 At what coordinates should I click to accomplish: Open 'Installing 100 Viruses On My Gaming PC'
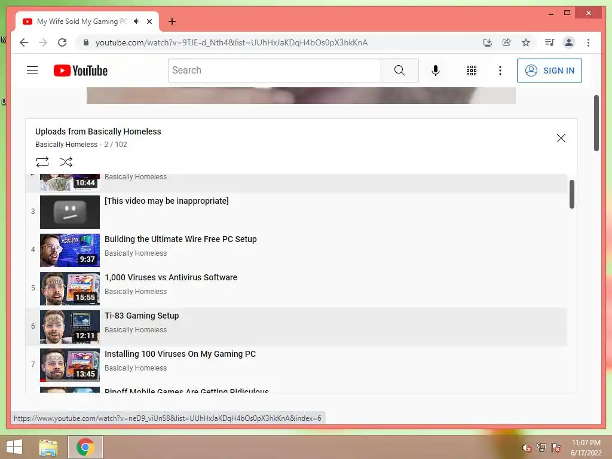click(180, 354)
